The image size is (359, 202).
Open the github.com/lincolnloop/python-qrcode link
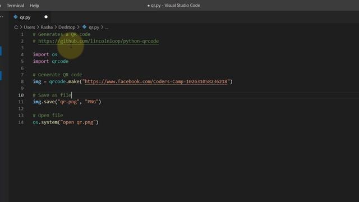click(99, 41)
